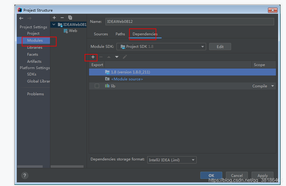The width and height of the screenshot is (286, 186).
Task: Switch to the Sources tab
Action: point(101,34)
